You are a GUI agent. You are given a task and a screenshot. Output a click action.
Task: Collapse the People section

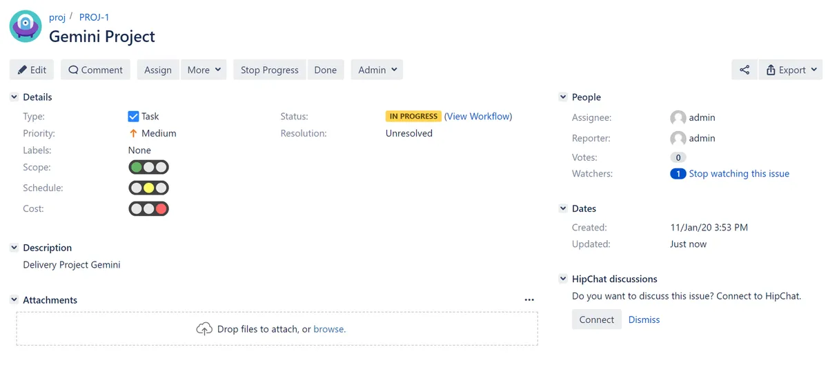pos(563,97)
